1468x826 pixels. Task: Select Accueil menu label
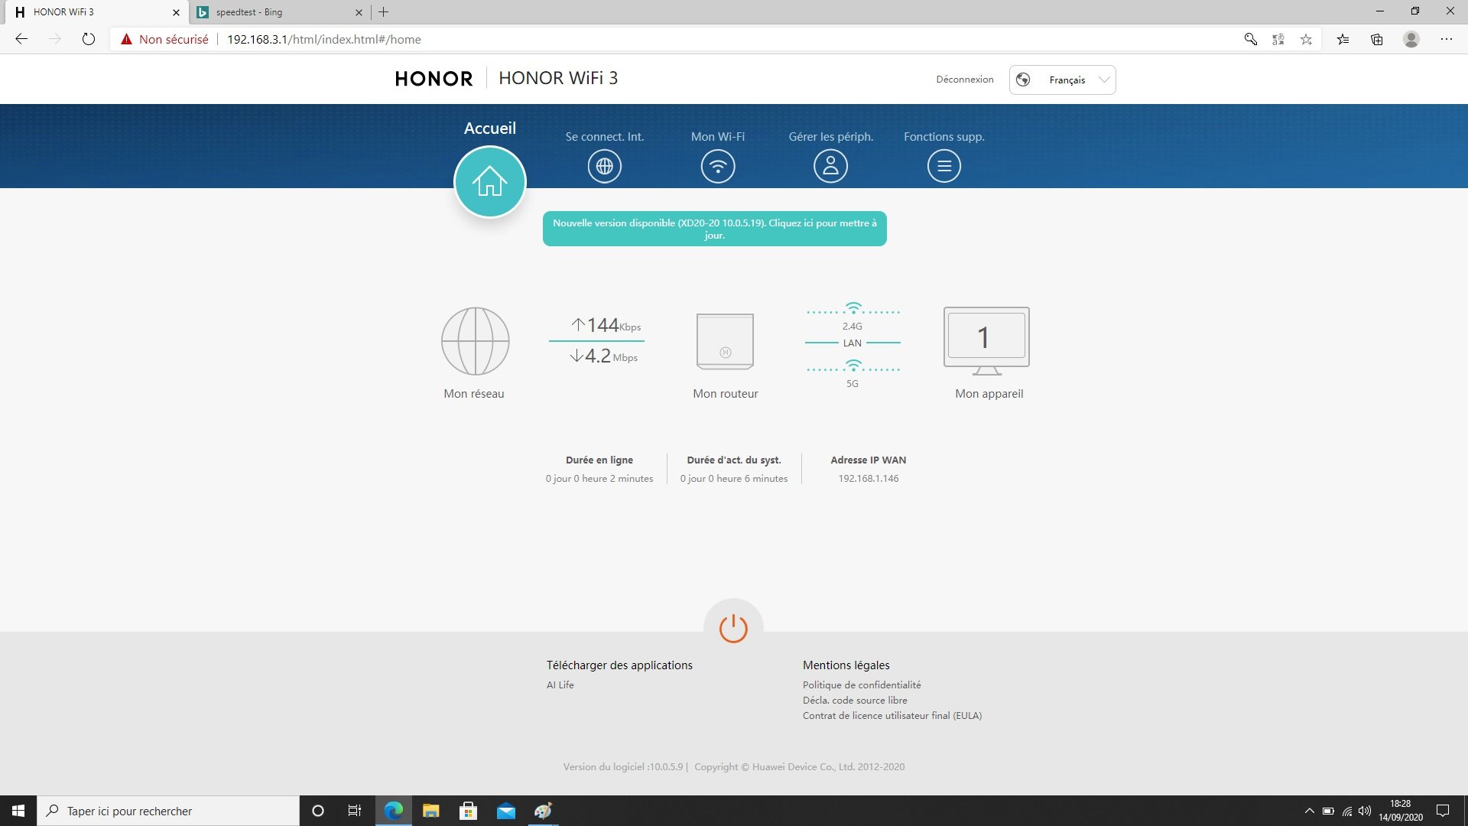(489, 128)
